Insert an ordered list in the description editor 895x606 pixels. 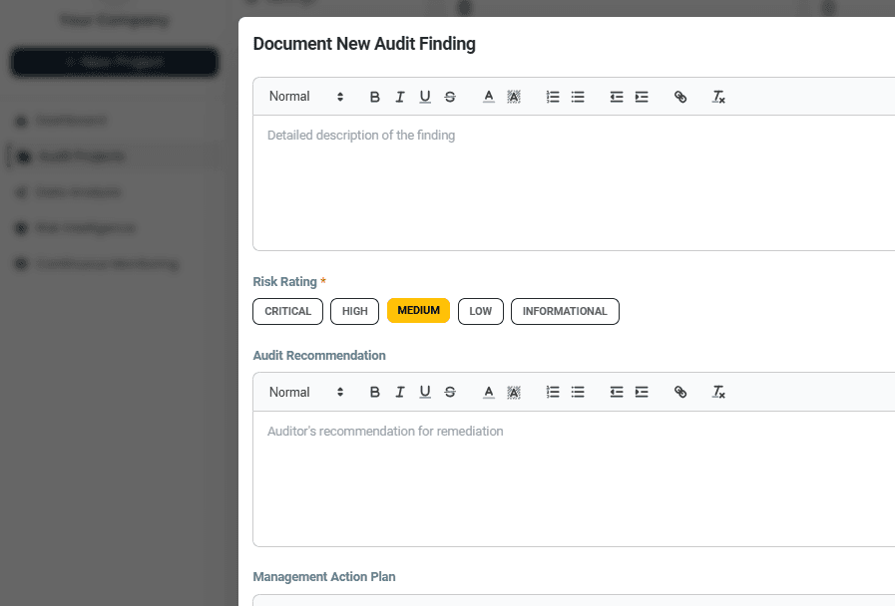[552, 96]
